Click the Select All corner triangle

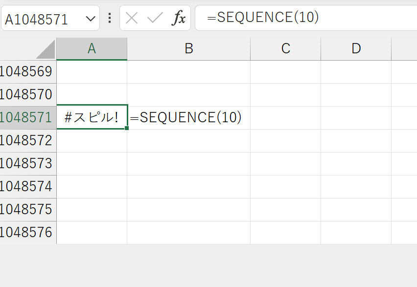[46, 49]
